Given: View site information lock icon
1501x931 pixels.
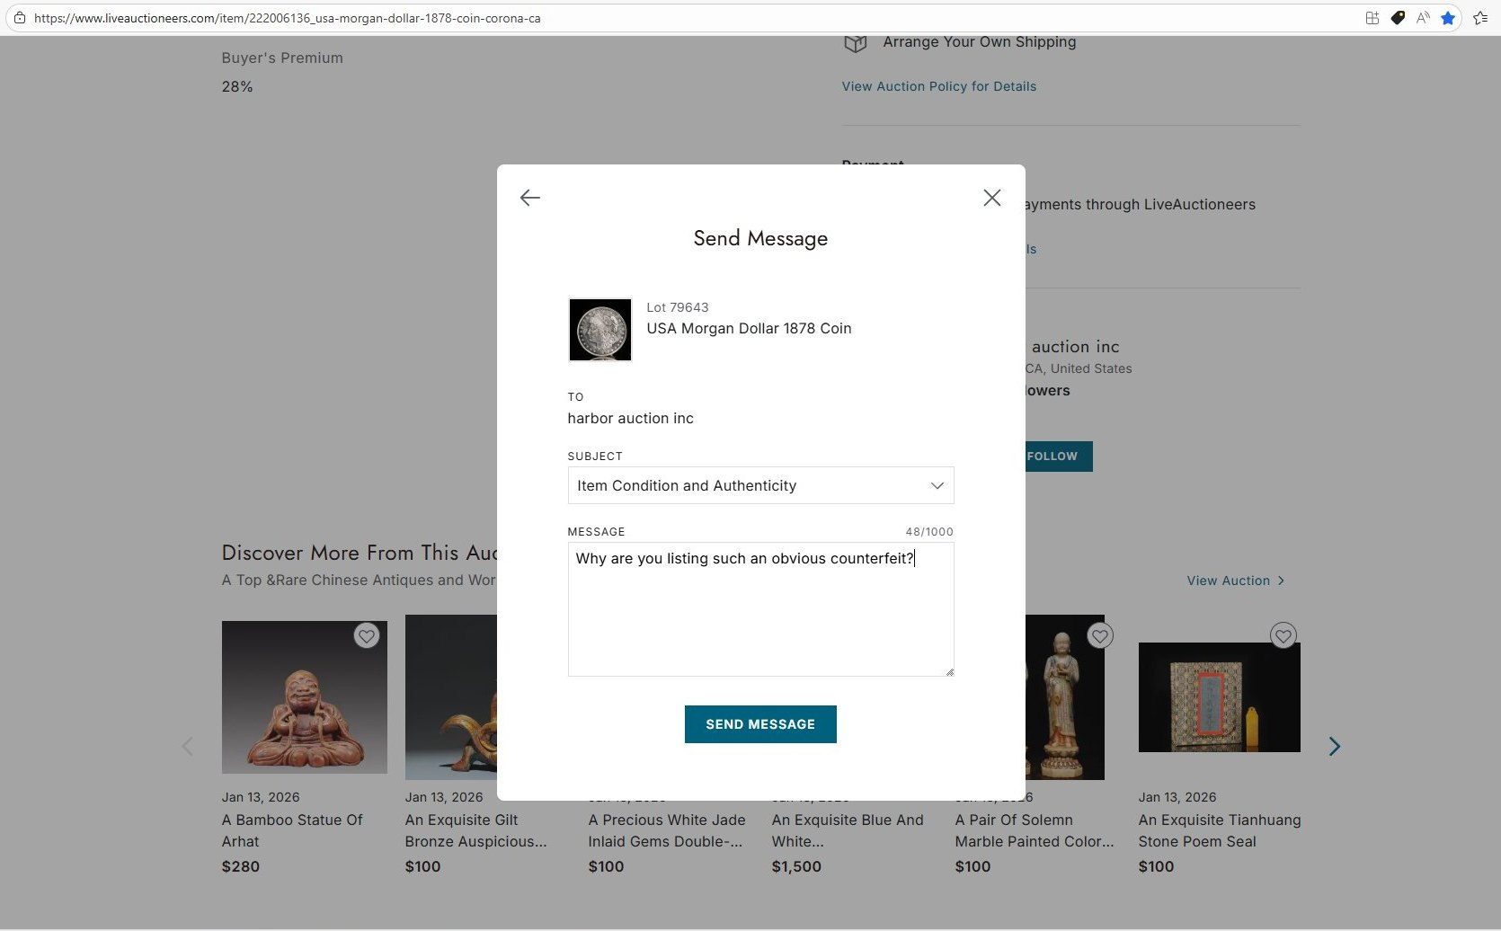Looking at the screenshot, I should tap(19, 18).
